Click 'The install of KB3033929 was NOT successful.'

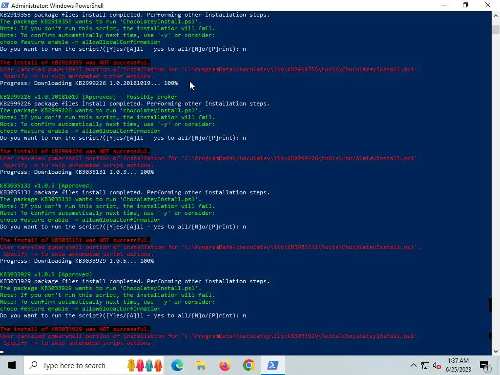(75, 329)
